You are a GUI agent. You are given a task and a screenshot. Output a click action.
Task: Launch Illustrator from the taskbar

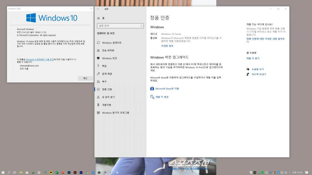75,172
